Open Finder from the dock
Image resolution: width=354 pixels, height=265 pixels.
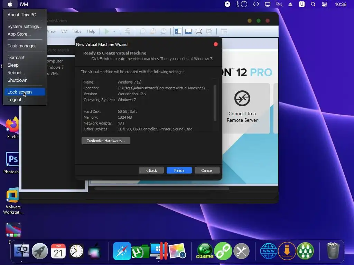pos(21,251)
